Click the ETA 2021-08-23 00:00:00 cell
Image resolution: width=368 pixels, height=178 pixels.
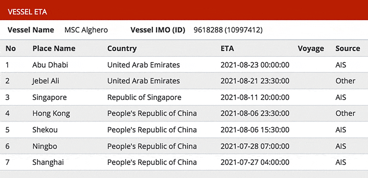point(255,65)
